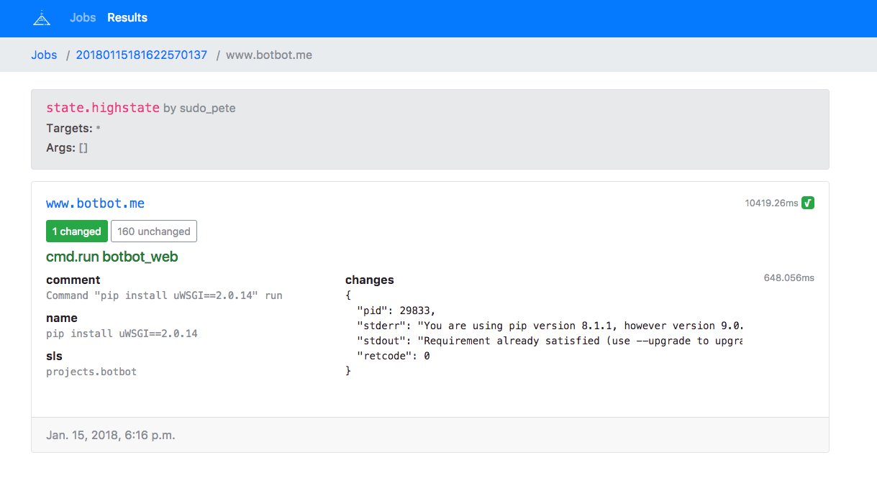Click the "retcode": 0 line
This screenshot has width=877, height=478.
pyautogui.click(x=394, y=356)
